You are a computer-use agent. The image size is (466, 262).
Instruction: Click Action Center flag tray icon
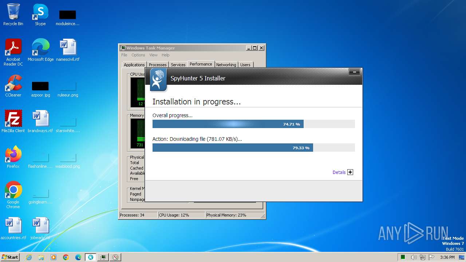click(x=432, y=257)
